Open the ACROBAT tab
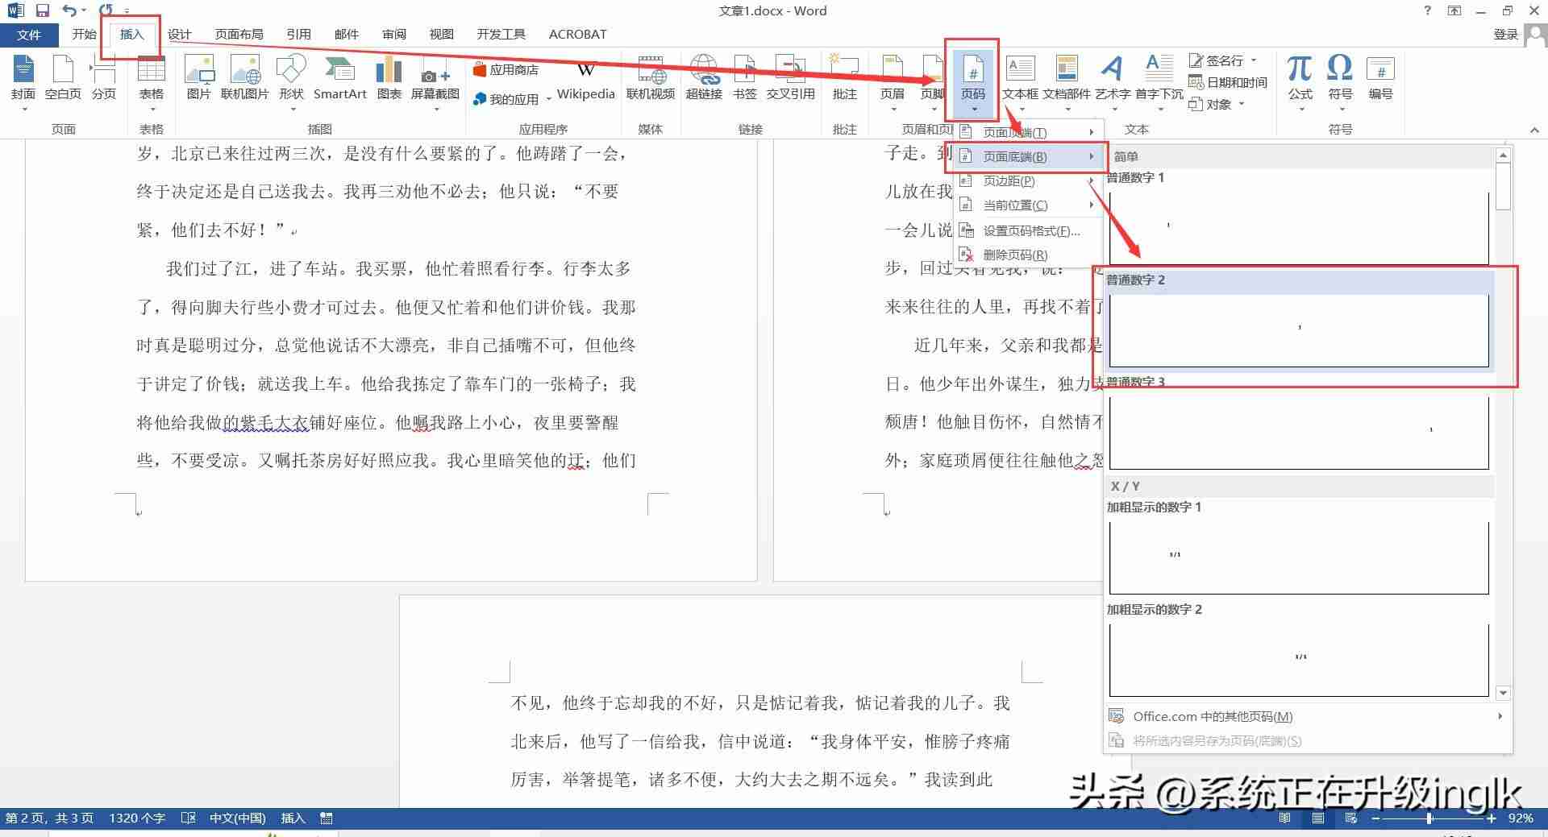The width and height of the screenshot is (1548, 837). (577, 34)
